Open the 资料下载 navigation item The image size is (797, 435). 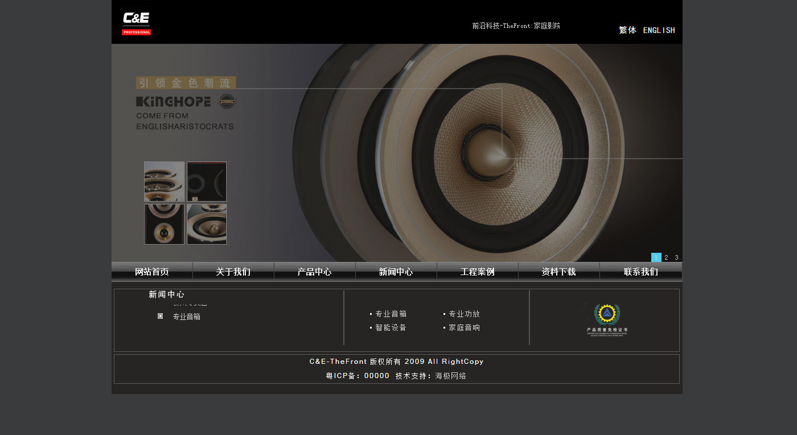(559, 272)
